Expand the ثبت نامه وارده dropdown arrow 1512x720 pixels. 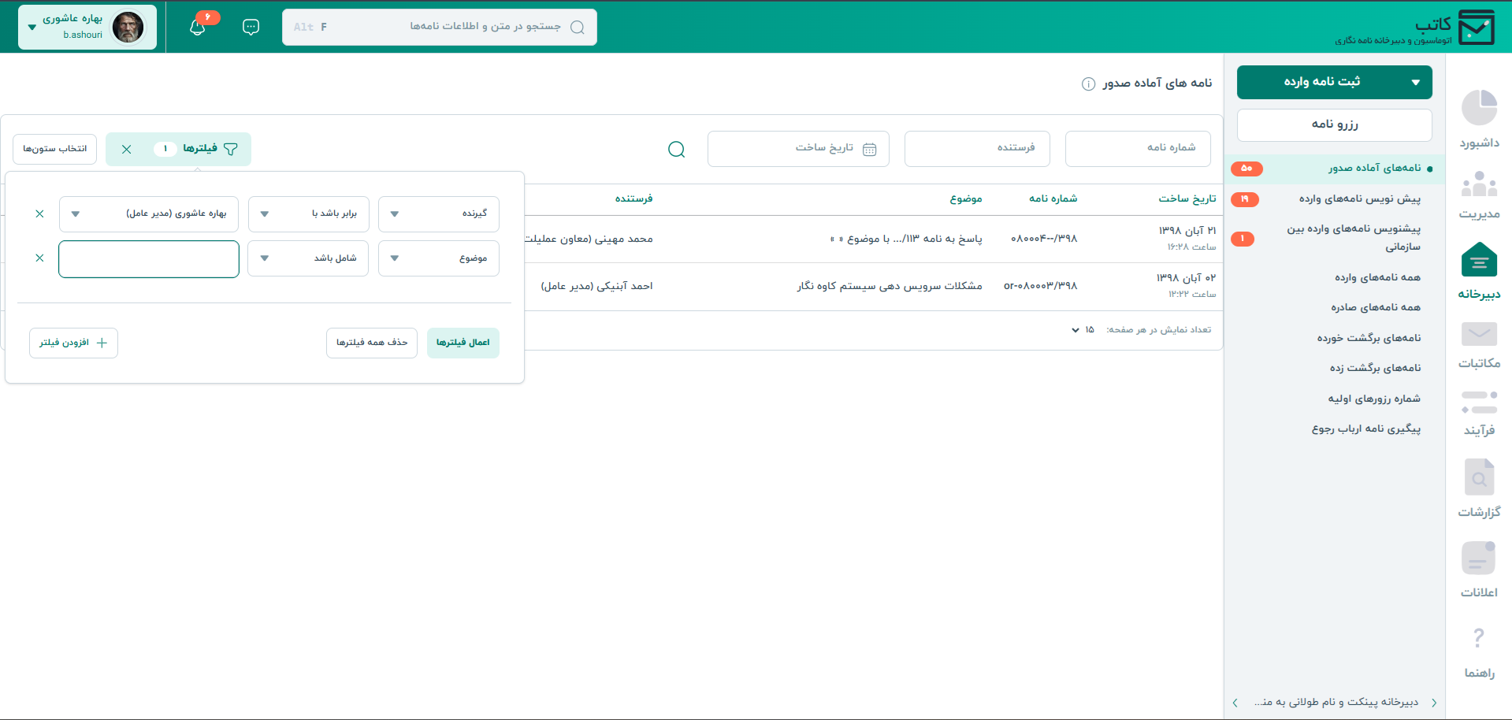[x=1415, y=83]
